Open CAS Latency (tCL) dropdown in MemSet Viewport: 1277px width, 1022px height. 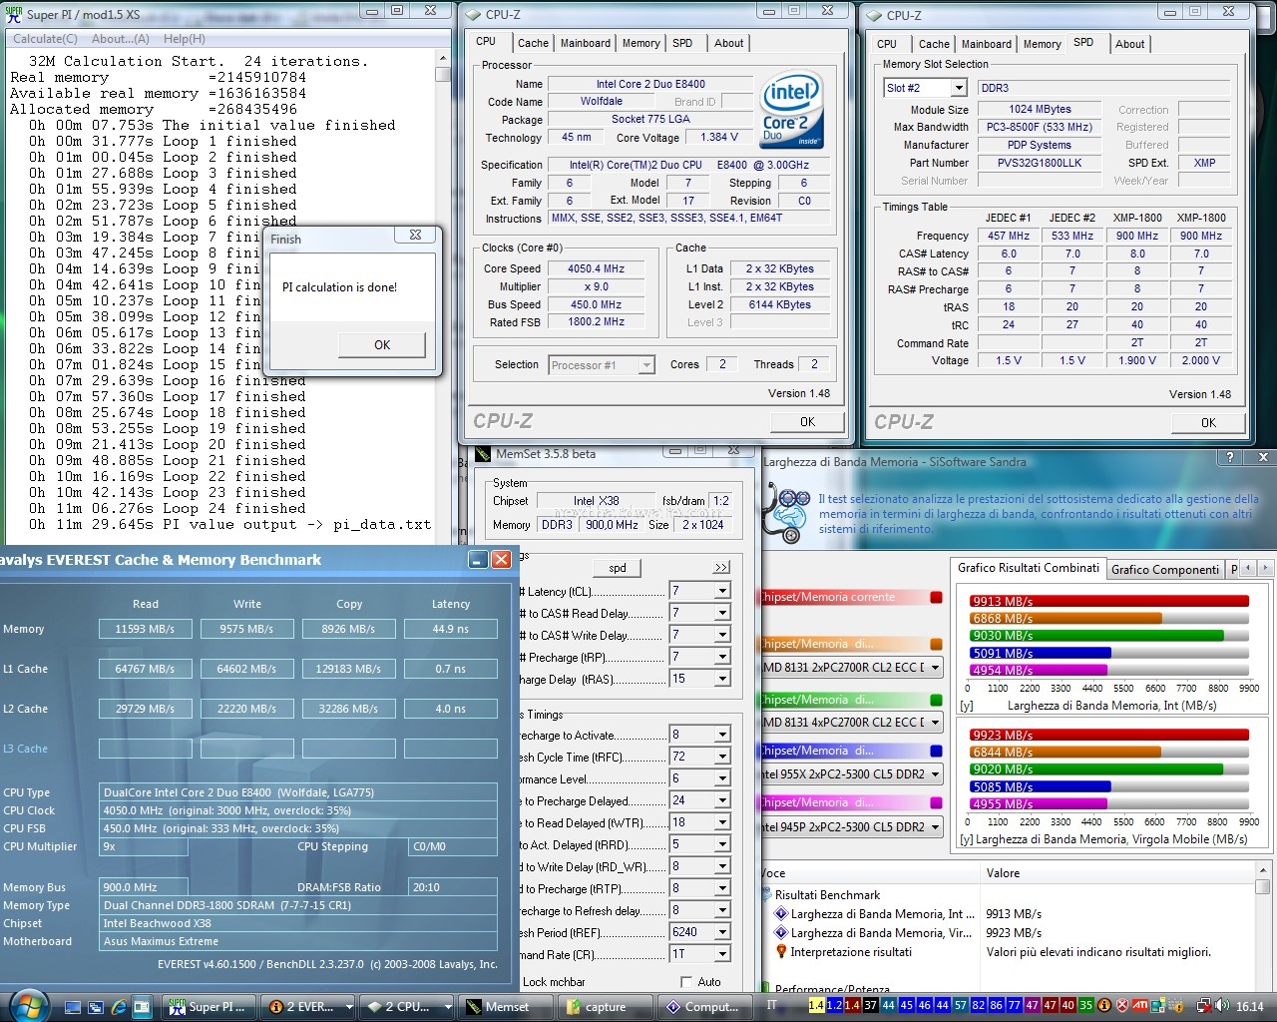click(x=722, y=591)
